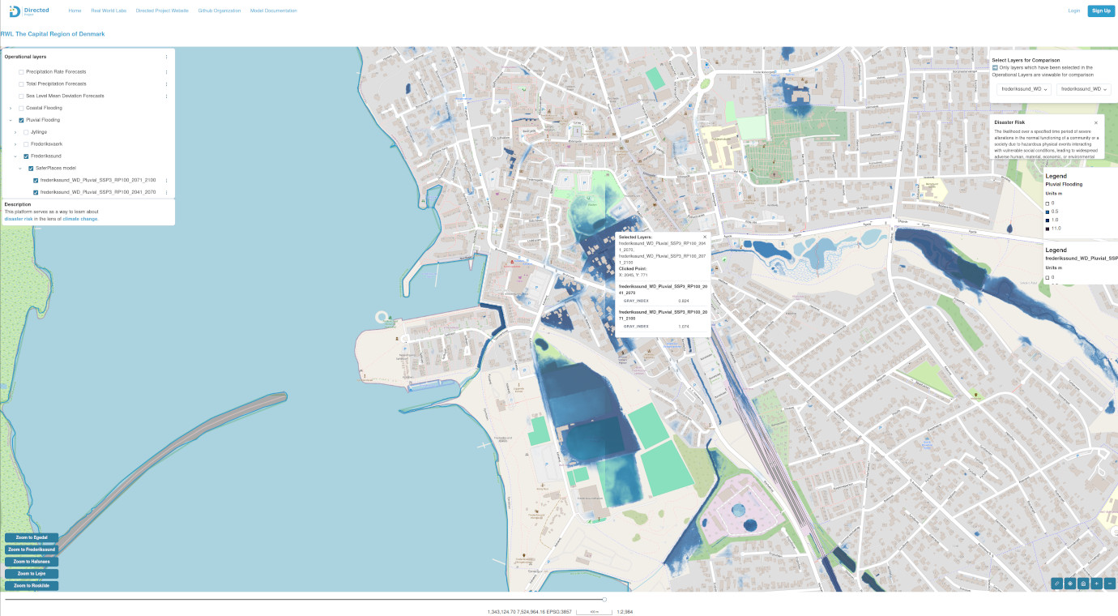Expand the Jyllinge tree node
This screenshot has width=1118, height=616.
click(15, 132)
